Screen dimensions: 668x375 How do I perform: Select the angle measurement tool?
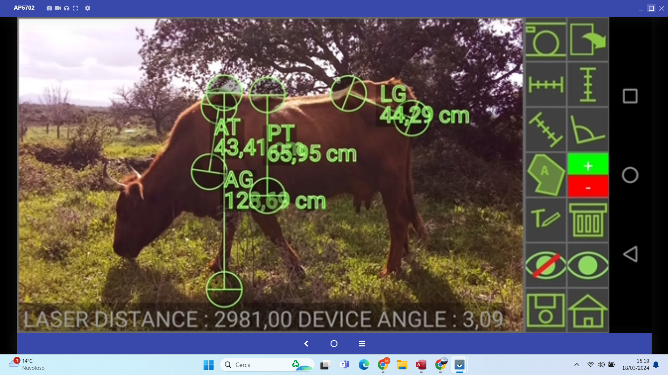click(588, 130)
